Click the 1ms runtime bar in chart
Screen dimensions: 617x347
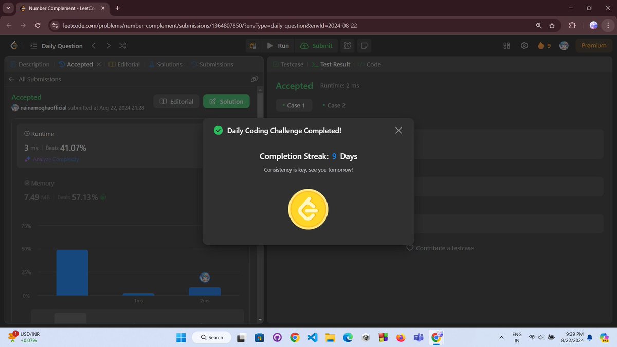[x=138, y=295]
